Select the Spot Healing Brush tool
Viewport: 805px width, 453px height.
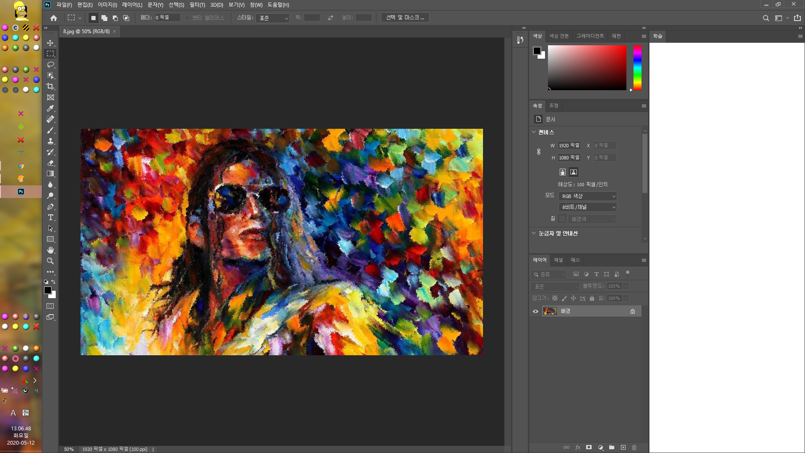coord(50,119)
